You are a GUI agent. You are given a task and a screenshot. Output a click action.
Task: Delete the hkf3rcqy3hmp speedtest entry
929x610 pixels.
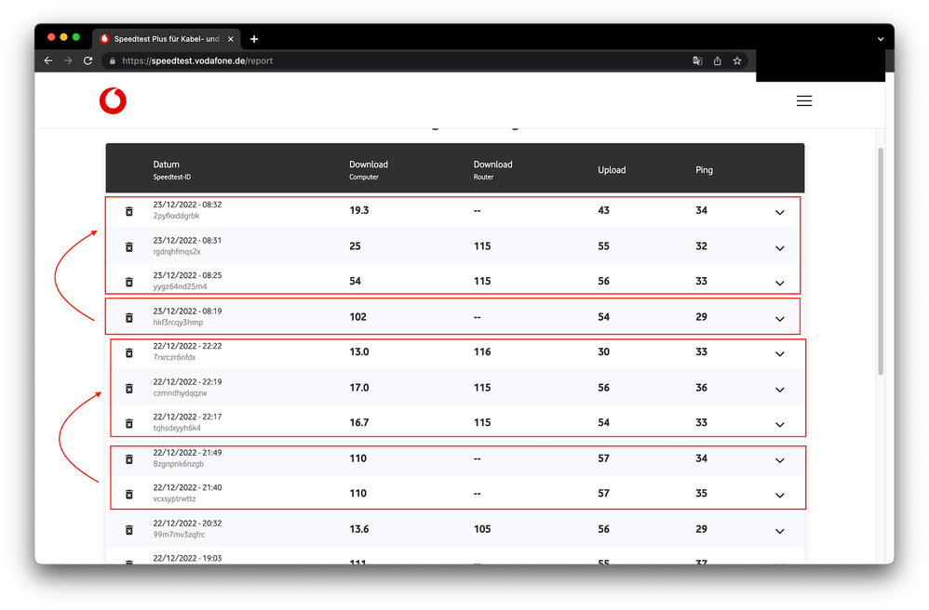[129, 318]
